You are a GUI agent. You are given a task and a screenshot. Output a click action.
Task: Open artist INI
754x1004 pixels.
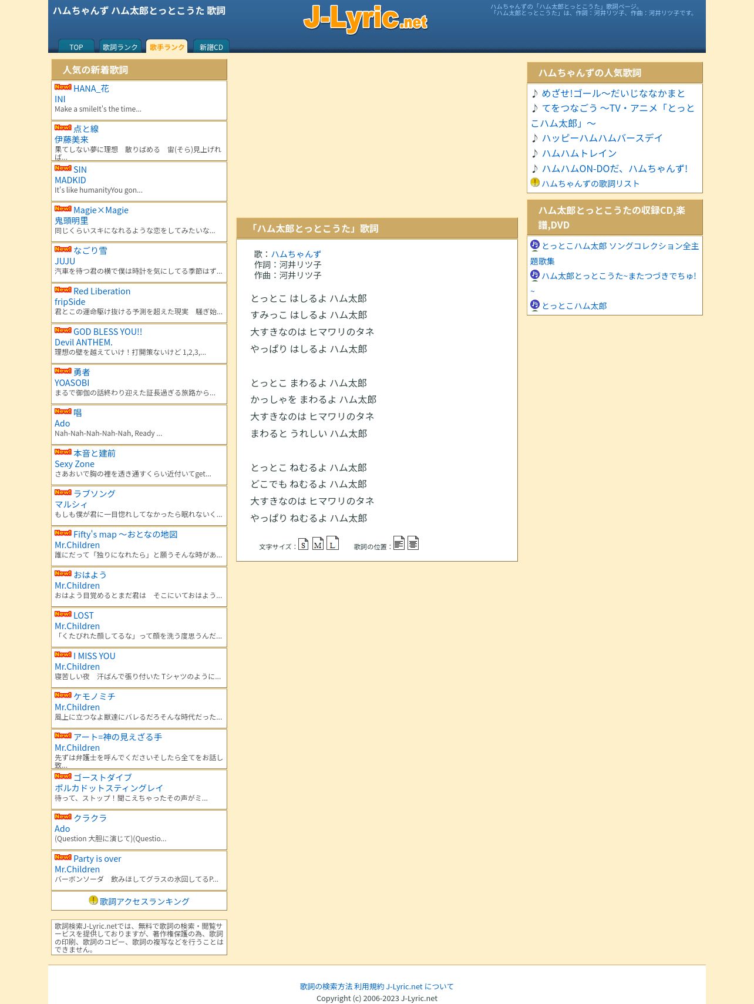tap(60, 99)
